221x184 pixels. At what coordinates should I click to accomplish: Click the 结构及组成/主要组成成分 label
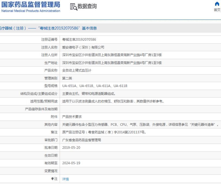[x=39, y=94]
